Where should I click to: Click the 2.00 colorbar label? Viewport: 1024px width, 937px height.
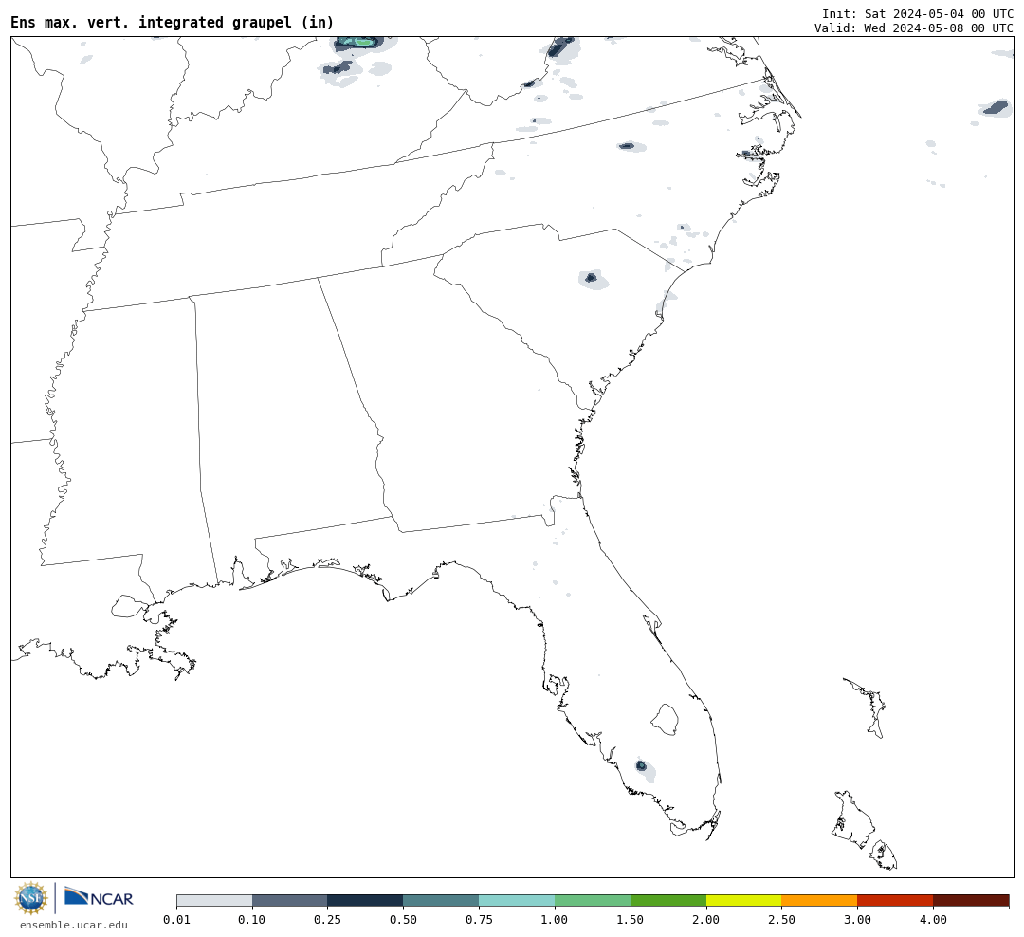pos(706,919)
